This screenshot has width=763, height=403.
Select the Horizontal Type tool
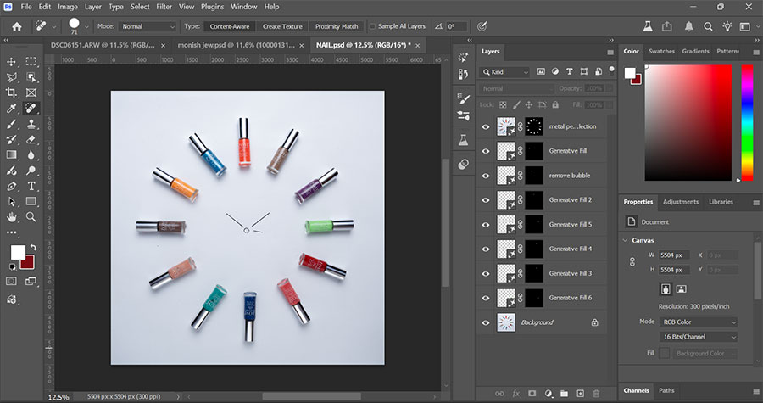click(x=31, y=186)
